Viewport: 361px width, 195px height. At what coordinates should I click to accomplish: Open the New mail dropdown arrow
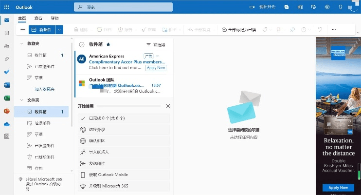(x=59, y=30)
